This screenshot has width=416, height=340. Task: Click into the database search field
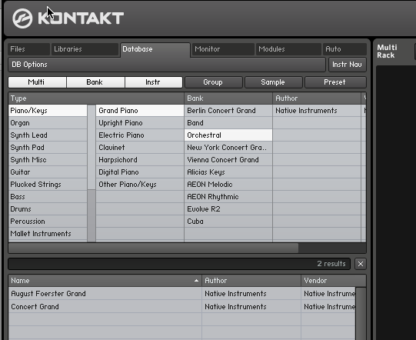point(179,264)
